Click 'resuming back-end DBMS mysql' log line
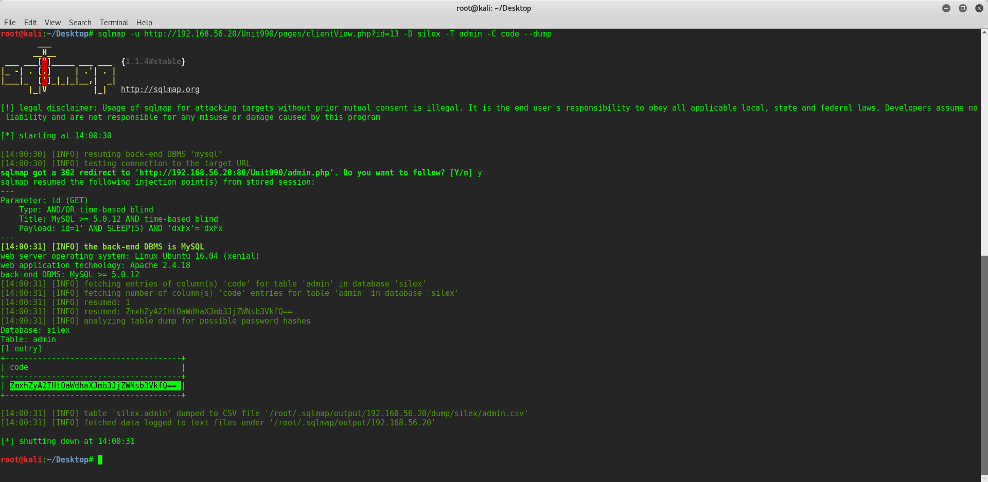 (x=112, y=154)
